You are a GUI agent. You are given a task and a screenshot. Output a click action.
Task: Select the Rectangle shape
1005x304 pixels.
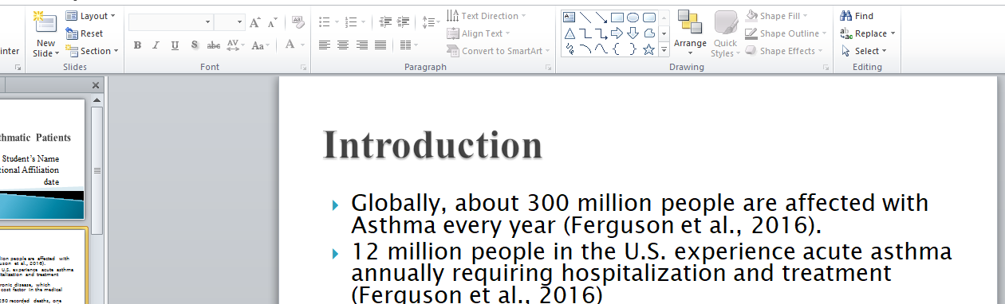tap(617, 17)
